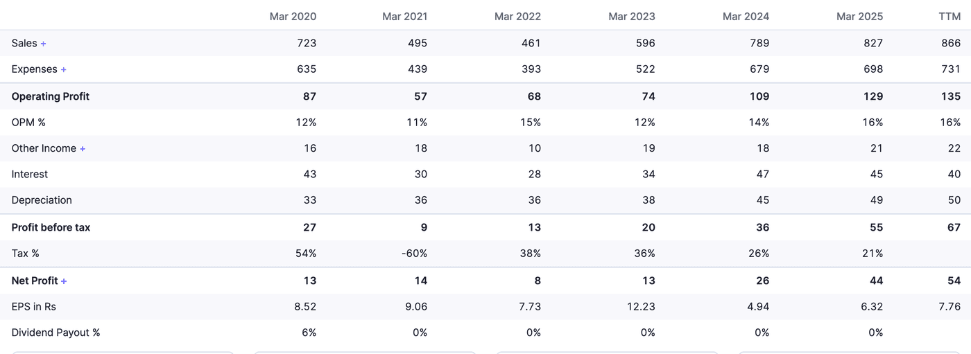Image resolution: width=971 pixels, height=354 pixels.
Task: Click the Tax % row label
Action: point(25,253)
